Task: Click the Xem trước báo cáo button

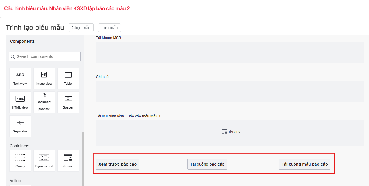Action: click(x=118, y=164)
